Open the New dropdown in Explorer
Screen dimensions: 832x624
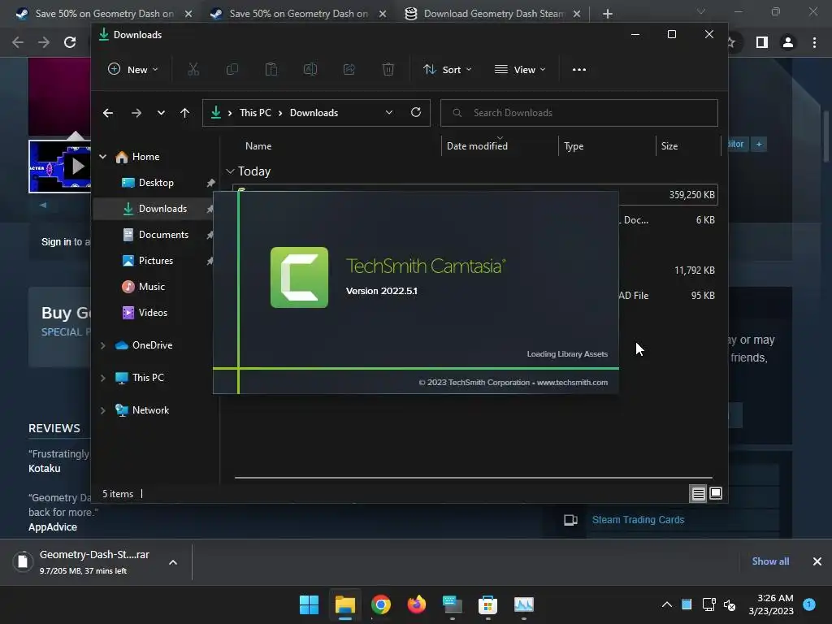pyautogui.click(x=133, y=70)
